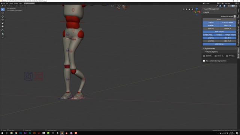Toggle the ARM-TWEAK bone layer
Screen dimensions: 240x135
tap(219, 31)
